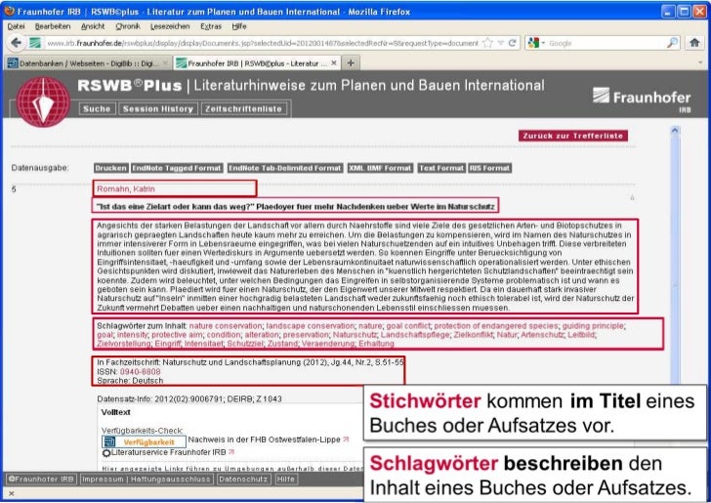711x503 pixels.
Task: Click the RSWB globe logo
Action: [43, 102]
